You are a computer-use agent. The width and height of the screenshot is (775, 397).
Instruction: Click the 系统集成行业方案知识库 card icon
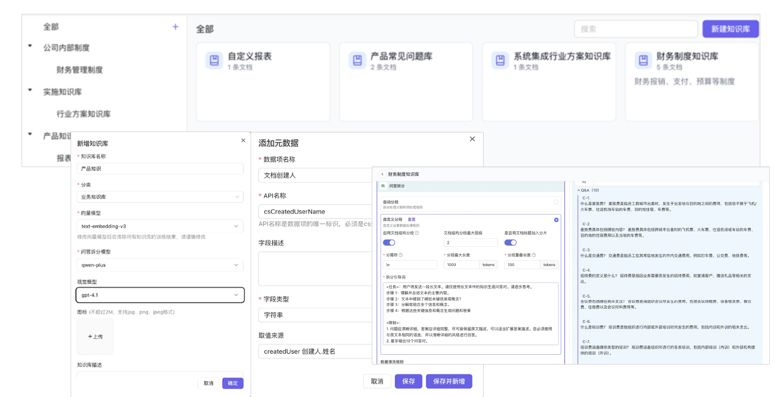pyautogui.click(x=500, y=60)
